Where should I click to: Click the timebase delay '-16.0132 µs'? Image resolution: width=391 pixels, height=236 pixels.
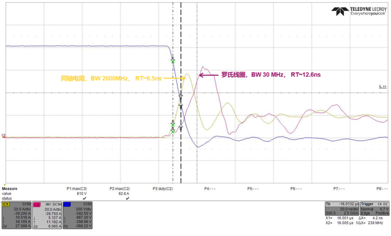[x=348, y=204]
